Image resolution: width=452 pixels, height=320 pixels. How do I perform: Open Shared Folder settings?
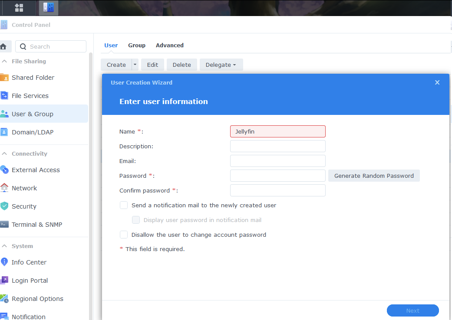[33, 78]
